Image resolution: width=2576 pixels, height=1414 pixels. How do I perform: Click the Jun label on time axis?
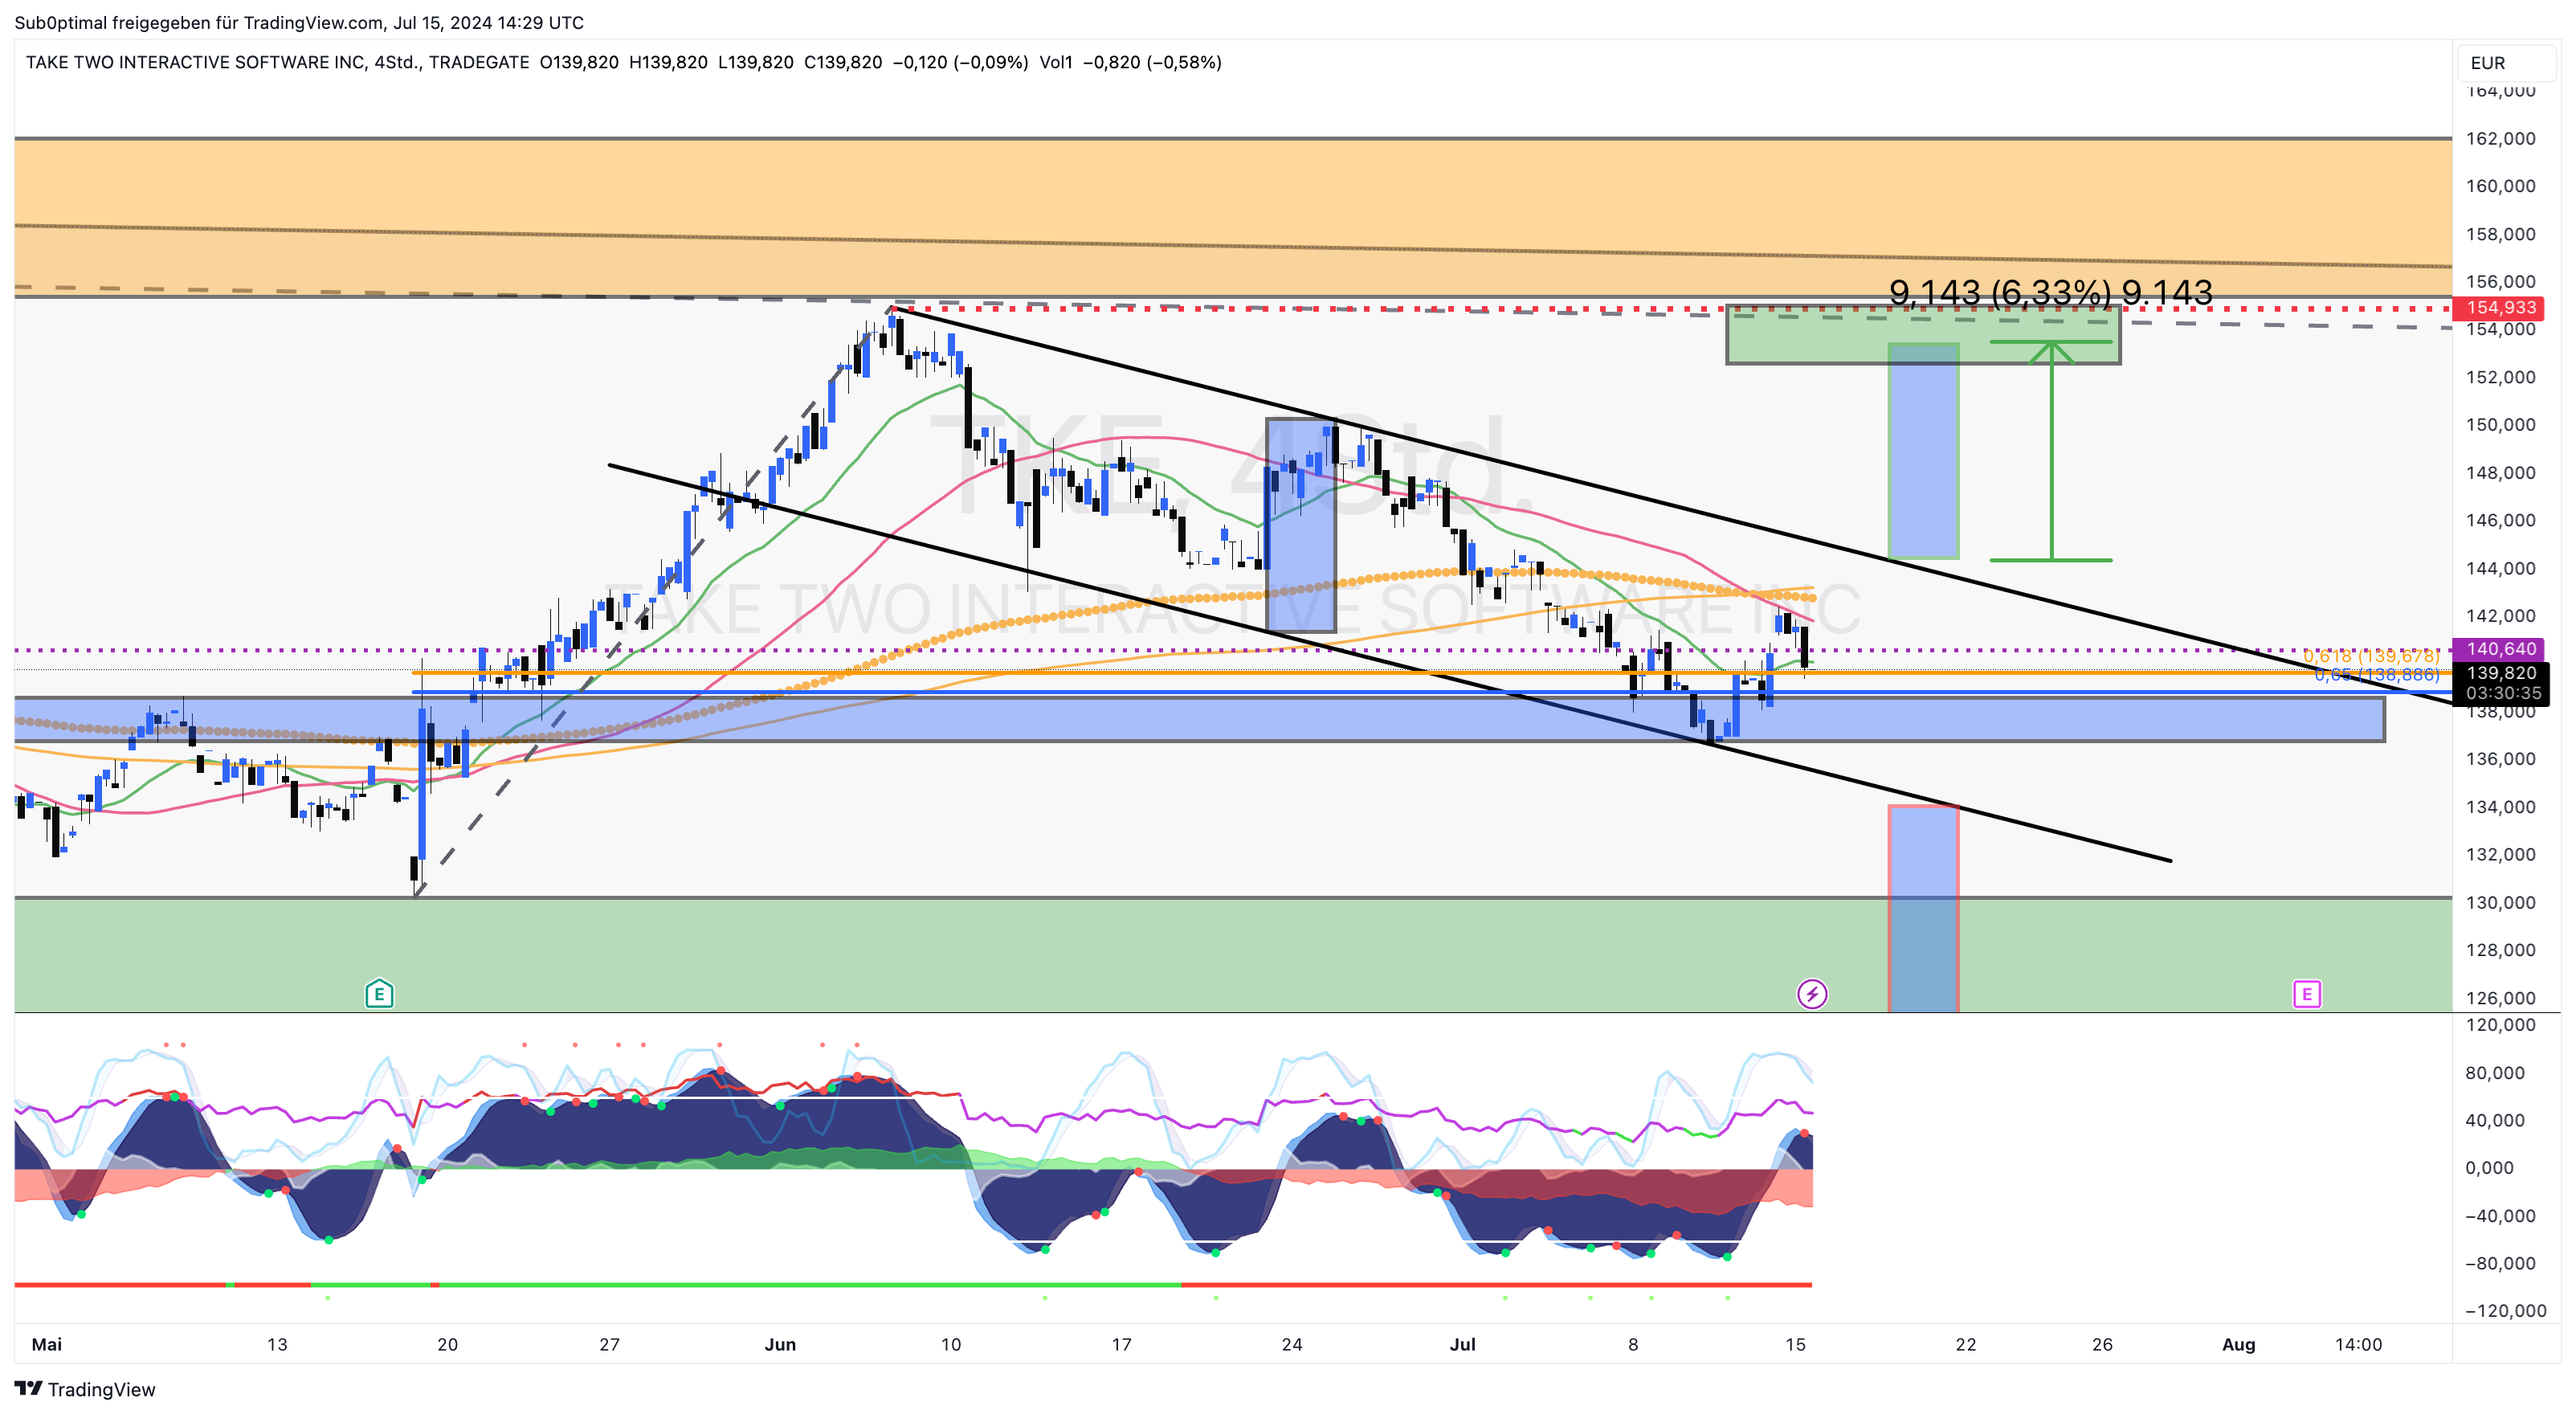tap(780, 1344)
